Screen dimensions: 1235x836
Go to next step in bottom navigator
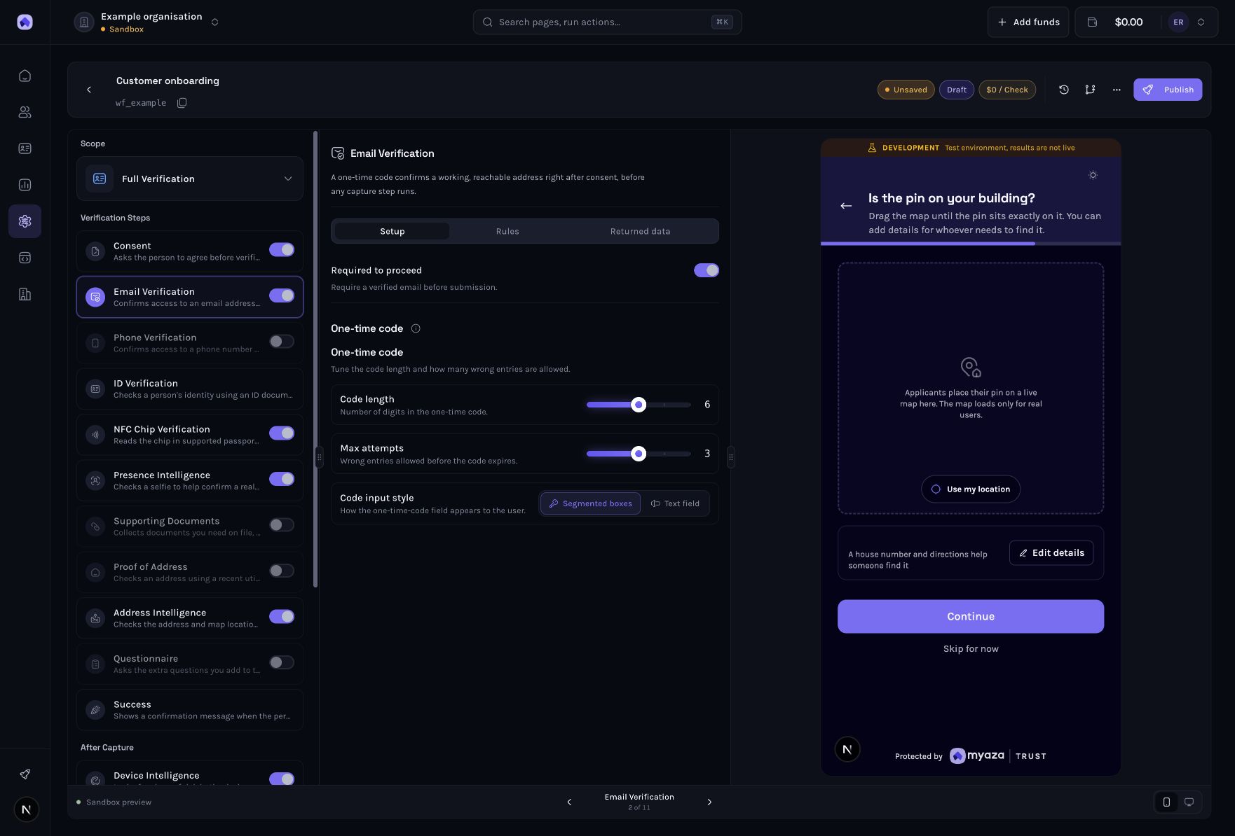coord(709,802)
